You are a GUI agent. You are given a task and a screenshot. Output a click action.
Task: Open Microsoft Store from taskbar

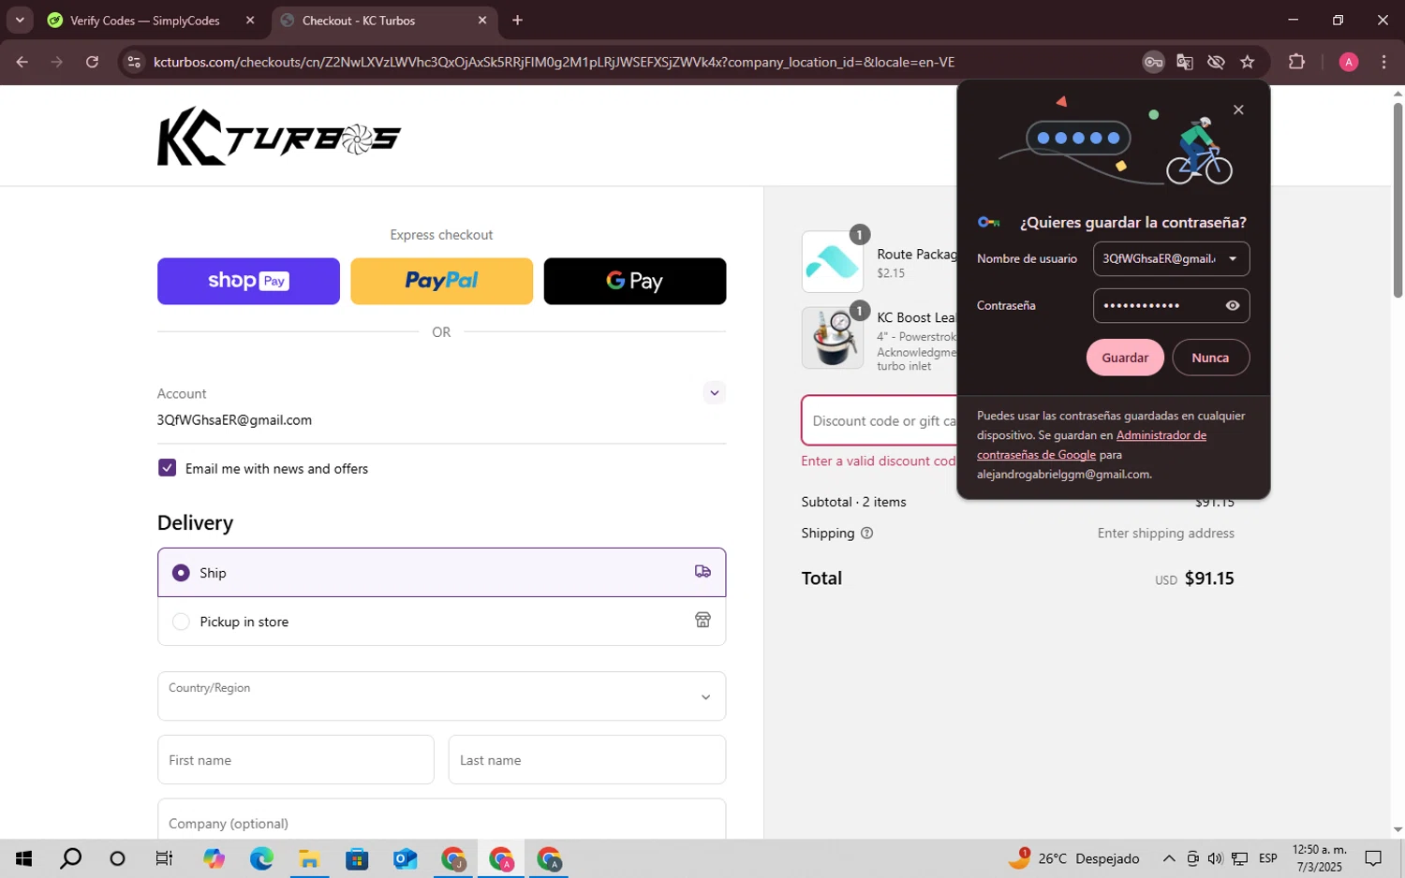(x=357, y=858)
